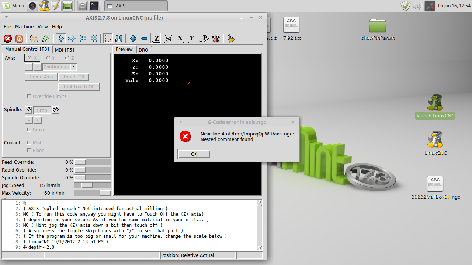Screen dimensions: 472x265
Task: Click the spindle Stop button
Action: click(x=42, y=110)
